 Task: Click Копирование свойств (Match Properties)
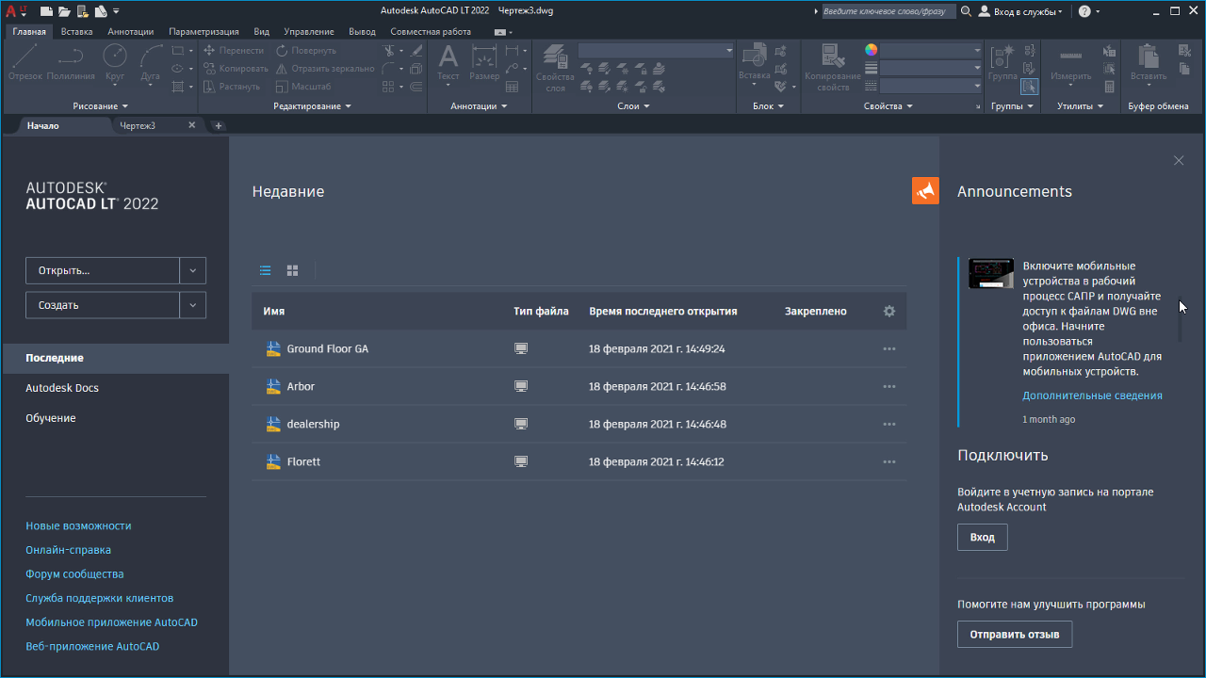click(x=832, y=68)
